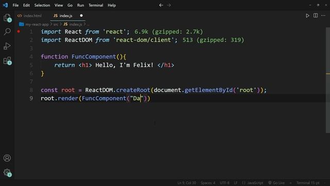Open the Explorer view in activity bar

click(x=7, y=18)
